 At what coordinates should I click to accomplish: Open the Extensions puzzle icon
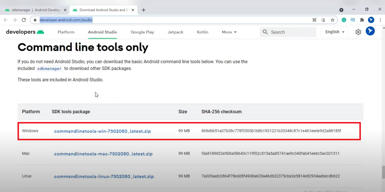pyautogui.click(x=362, y=20)
